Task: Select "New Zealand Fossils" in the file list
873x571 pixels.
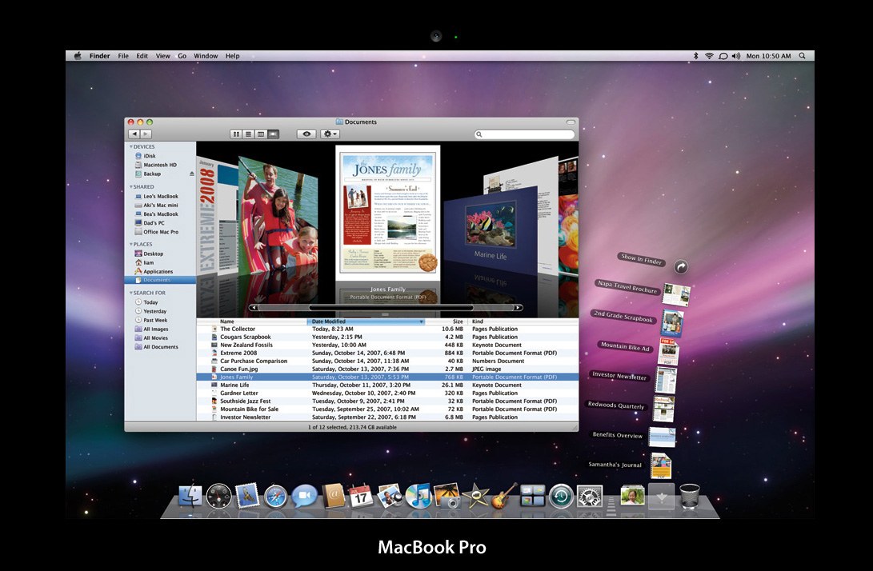Action: (387, 345)
